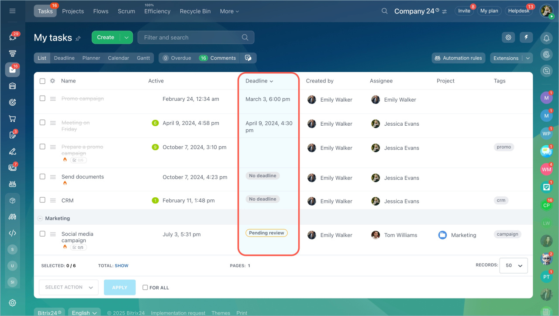Click the Automation rules button
Screen dimensions: 559x316
[458, 58]
